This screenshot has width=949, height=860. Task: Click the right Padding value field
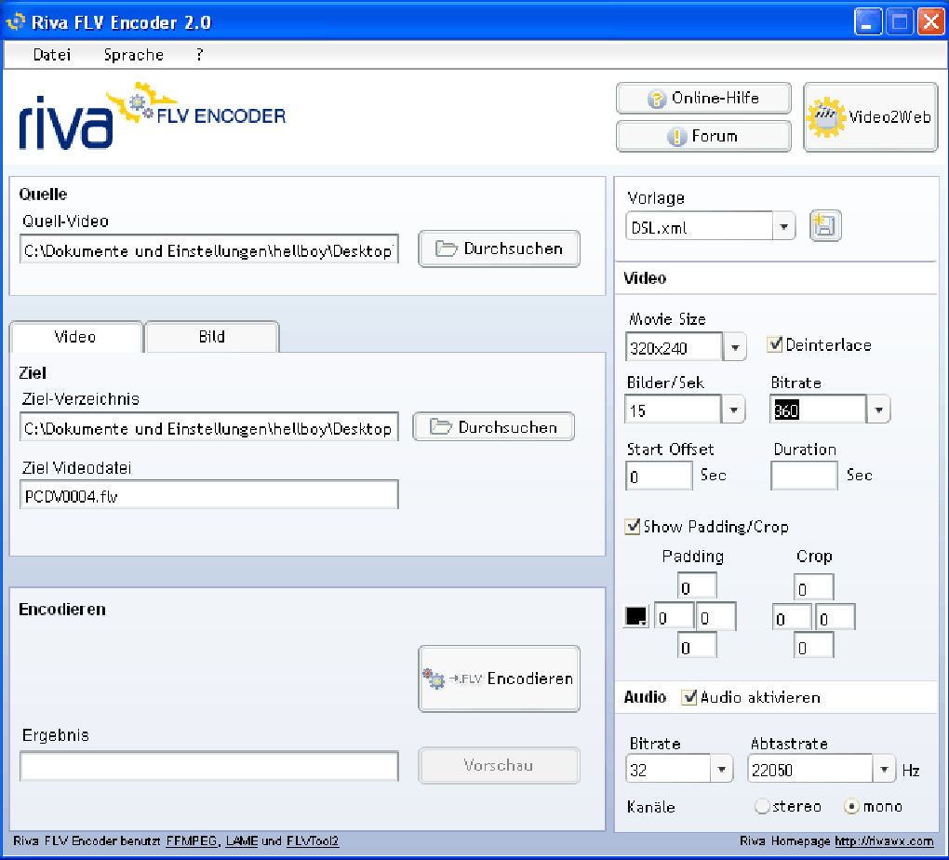[716, 616]
